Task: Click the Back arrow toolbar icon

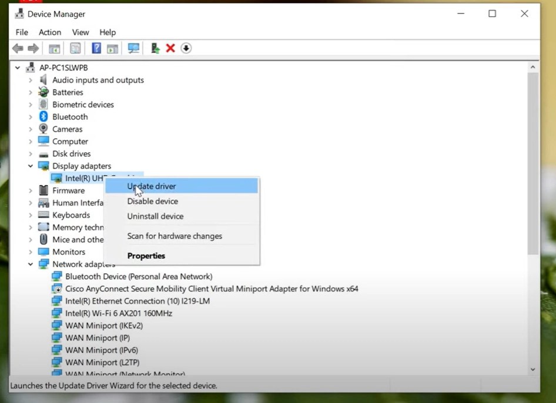Action: coord(18,48)
